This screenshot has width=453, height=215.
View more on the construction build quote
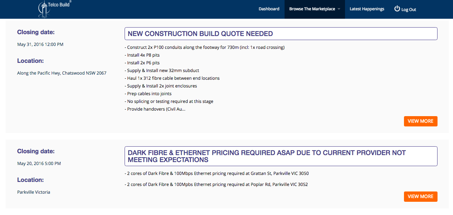point(421,121)
